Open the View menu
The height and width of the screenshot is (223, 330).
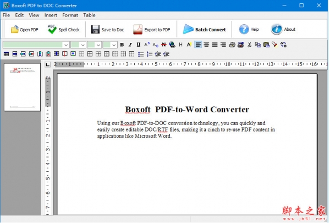(34, 15)
